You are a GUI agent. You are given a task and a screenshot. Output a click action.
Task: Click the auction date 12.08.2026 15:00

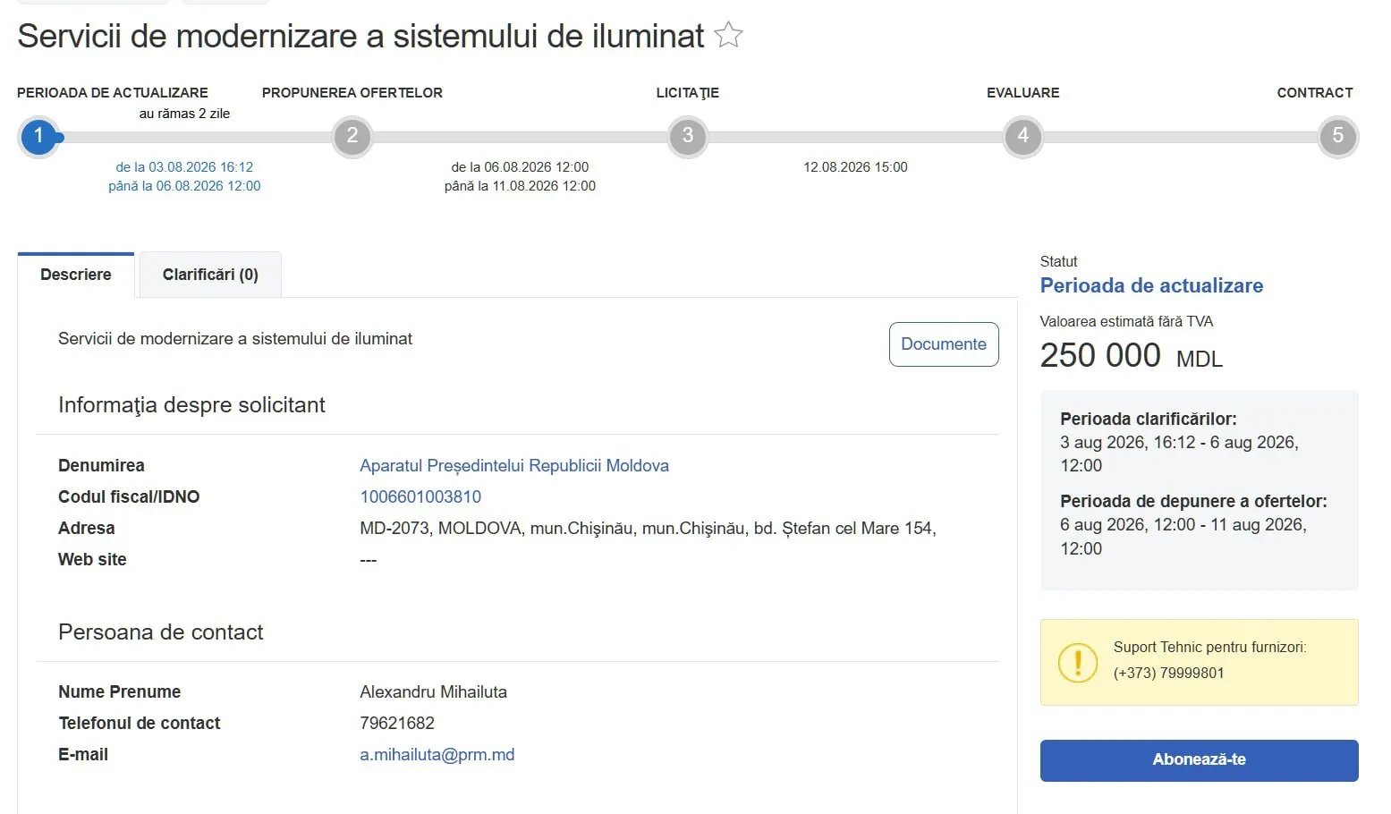[x=855, y=167]
